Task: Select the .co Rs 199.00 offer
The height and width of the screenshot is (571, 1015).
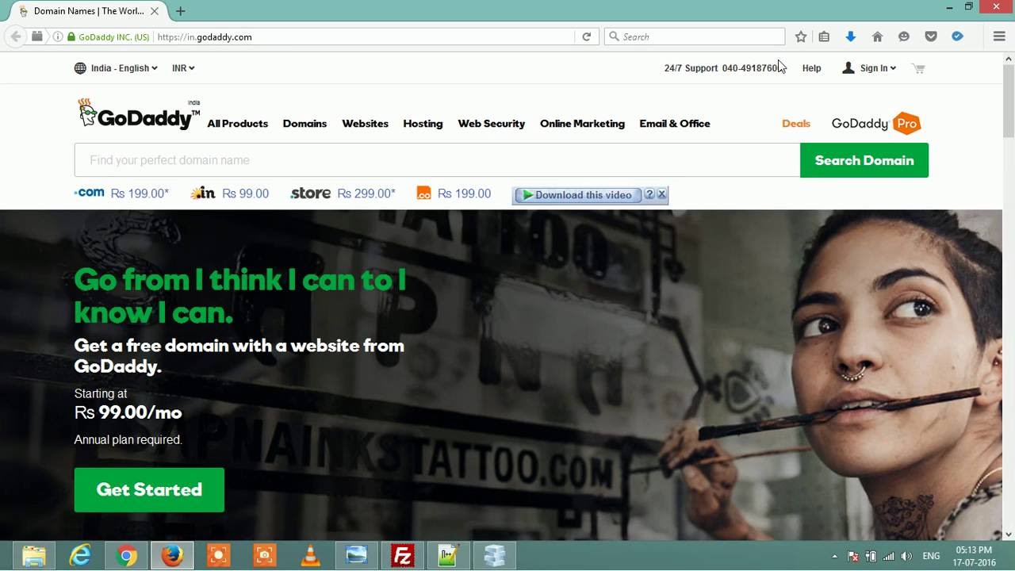Action: pyautogui.click(x=454, y=194)
